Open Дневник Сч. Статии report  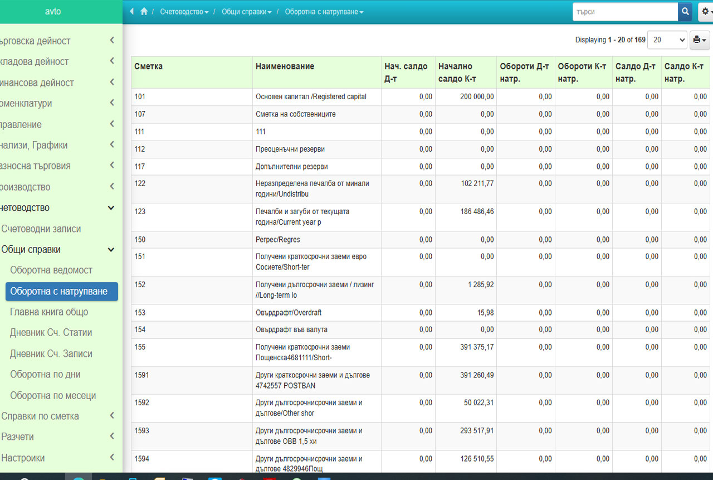(x=51, y=333)
